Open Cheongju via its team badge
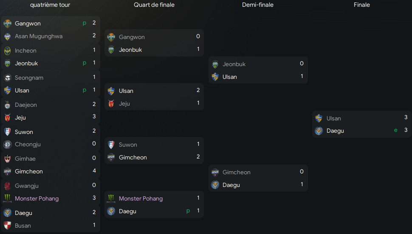This screenshot has width=412, height=234. pos(7,145)
